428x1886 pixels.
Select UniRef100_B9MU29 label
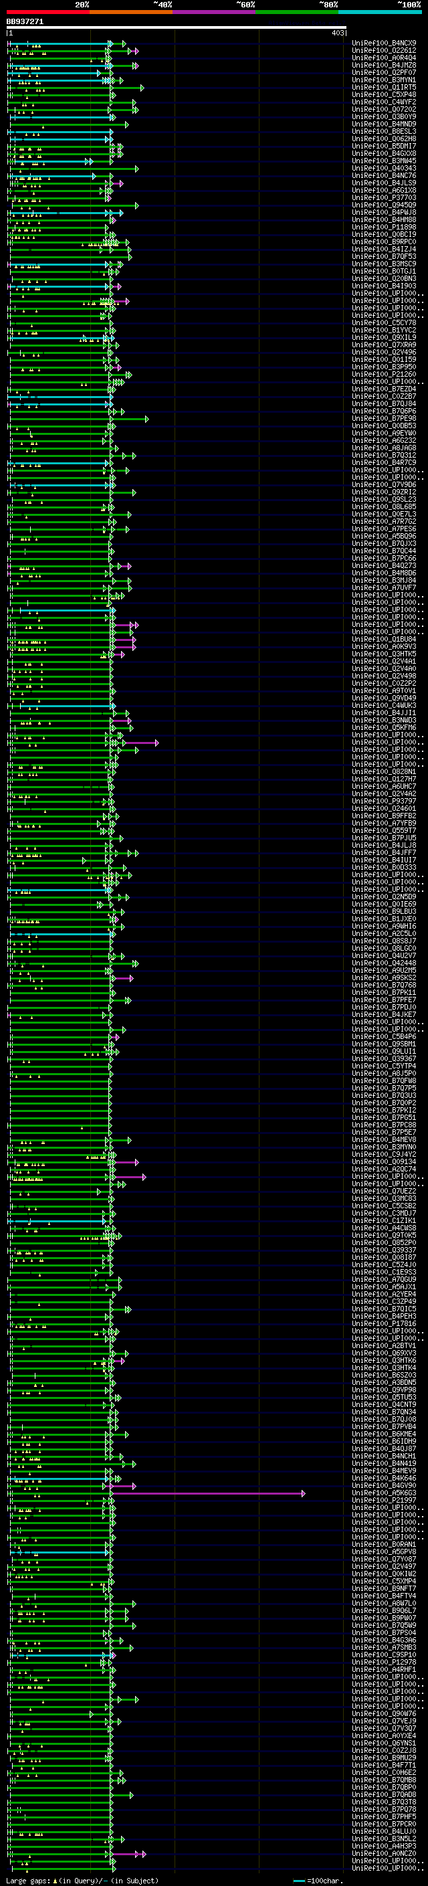pos(384,1757)
